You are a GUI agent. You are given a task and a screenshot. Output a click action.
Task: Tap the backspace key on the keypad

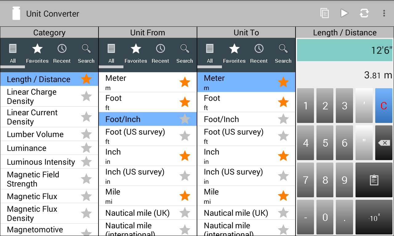pyautogui.click(x=384, y=143)
